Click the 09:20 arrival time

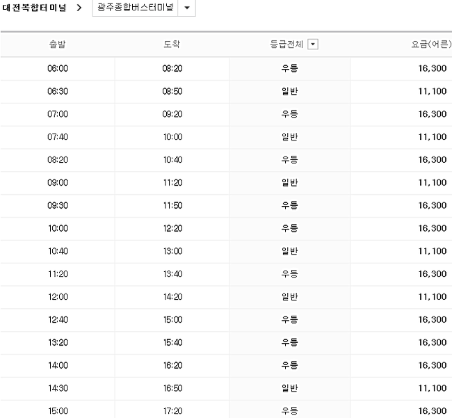(172, 114)
